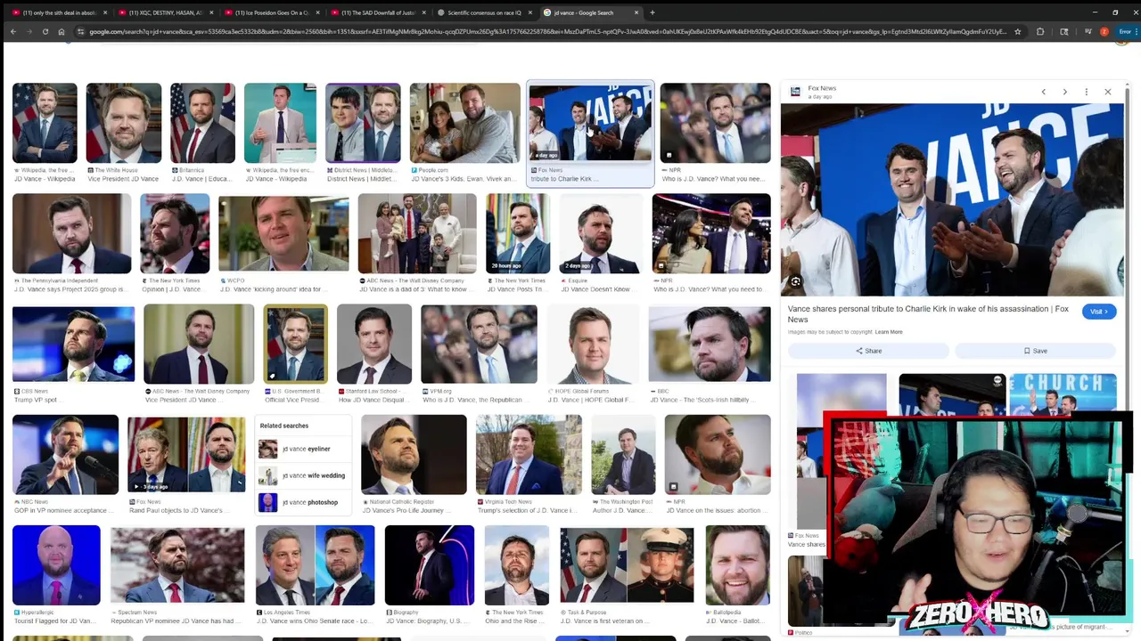Screen dimensions: 1141x641
Task: Open HOPE Global Forums thumbnail
Action: [593, 344]
